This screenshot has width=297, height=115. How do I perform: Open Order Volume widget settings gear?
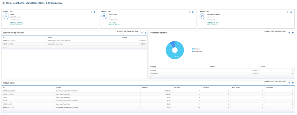click(193, 12)
